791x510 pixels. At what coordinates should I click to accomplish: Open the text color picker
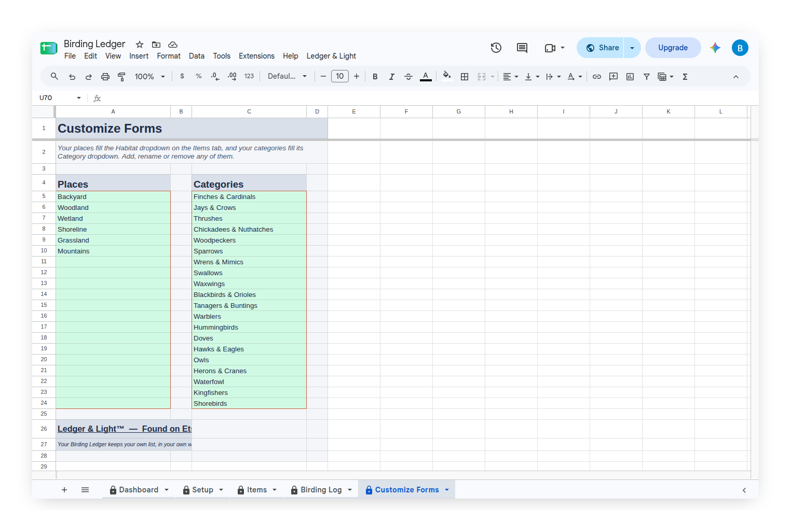pos(426,77)
